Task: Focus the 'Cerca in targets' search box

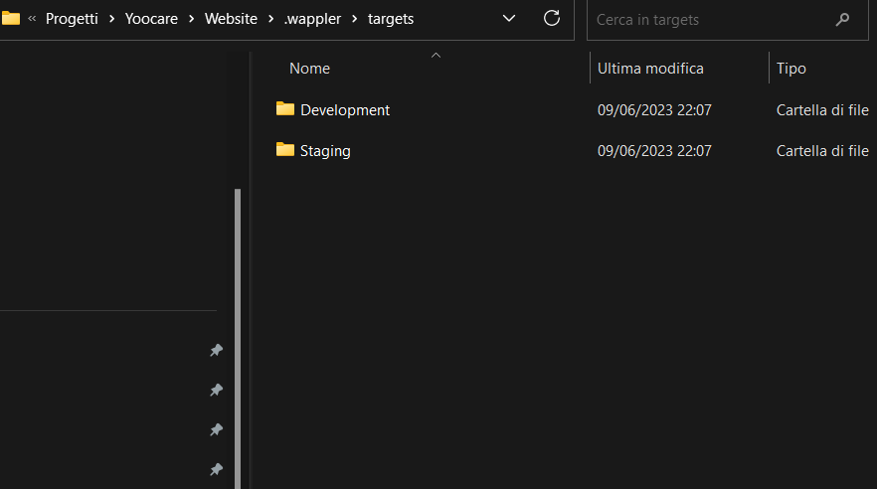Action: pos(727,20)
